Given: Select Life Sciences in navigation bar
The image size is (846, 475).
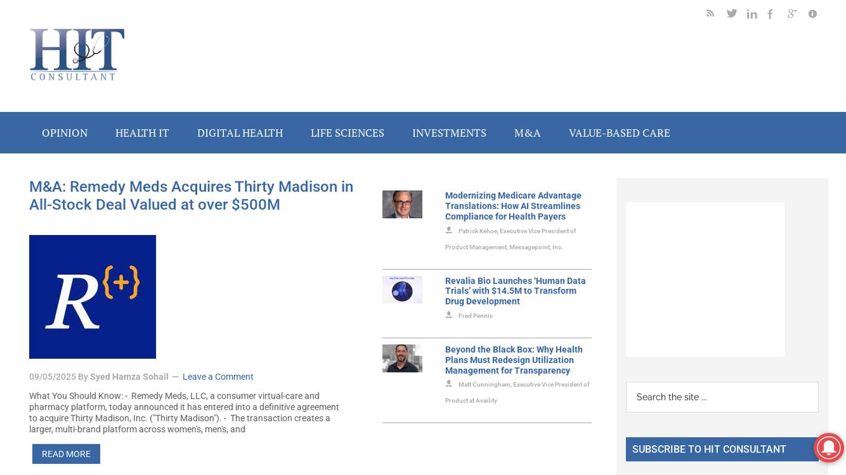Looking at the screenshot, I should coord(348,133).
